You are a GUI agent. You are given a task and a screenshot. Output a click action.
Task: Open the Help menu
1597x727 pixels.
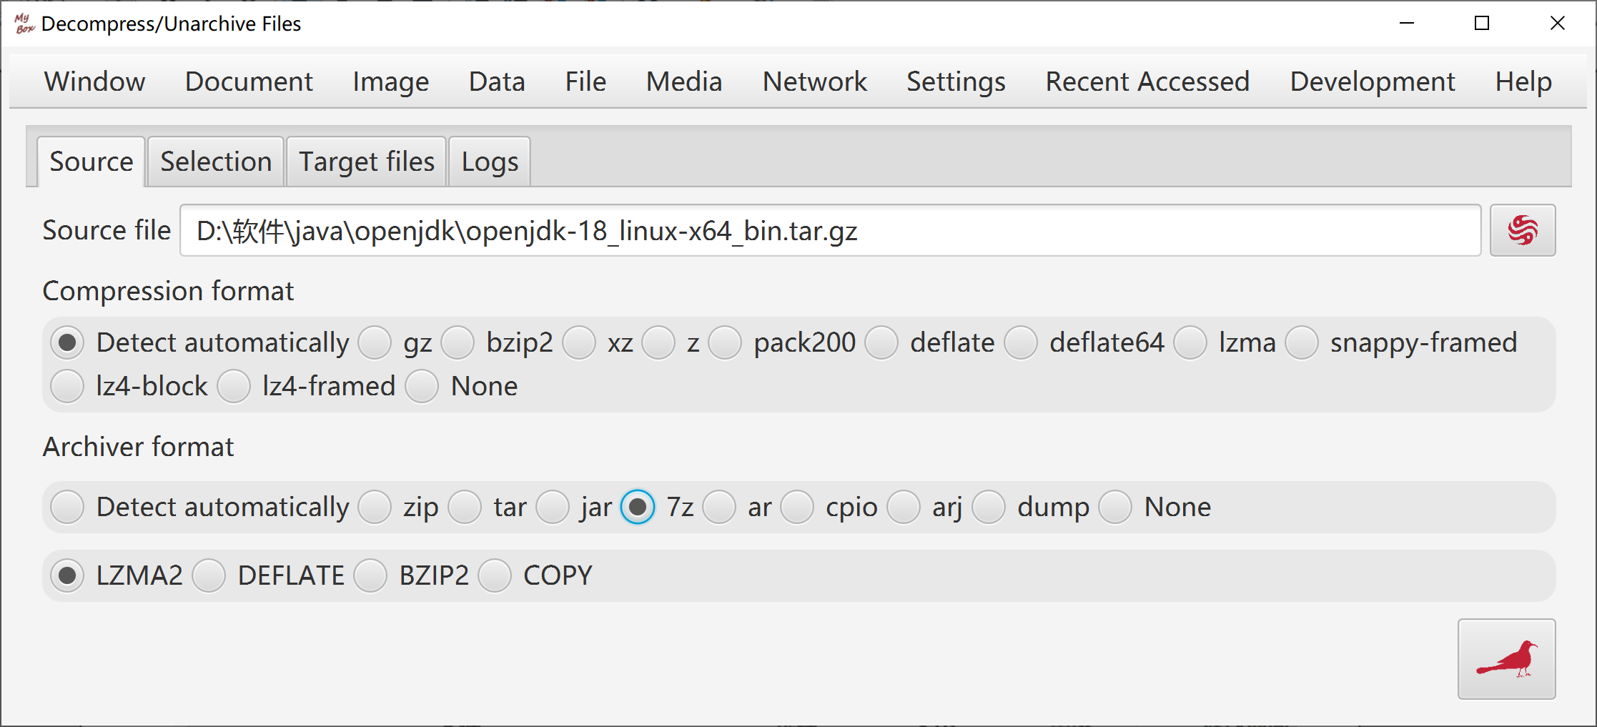click(x=1523, y=81)
